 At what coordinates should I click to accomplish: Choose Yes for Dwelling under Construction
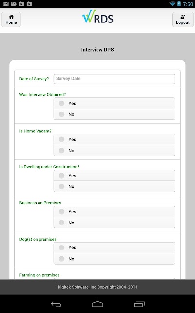tap(114, 176)
